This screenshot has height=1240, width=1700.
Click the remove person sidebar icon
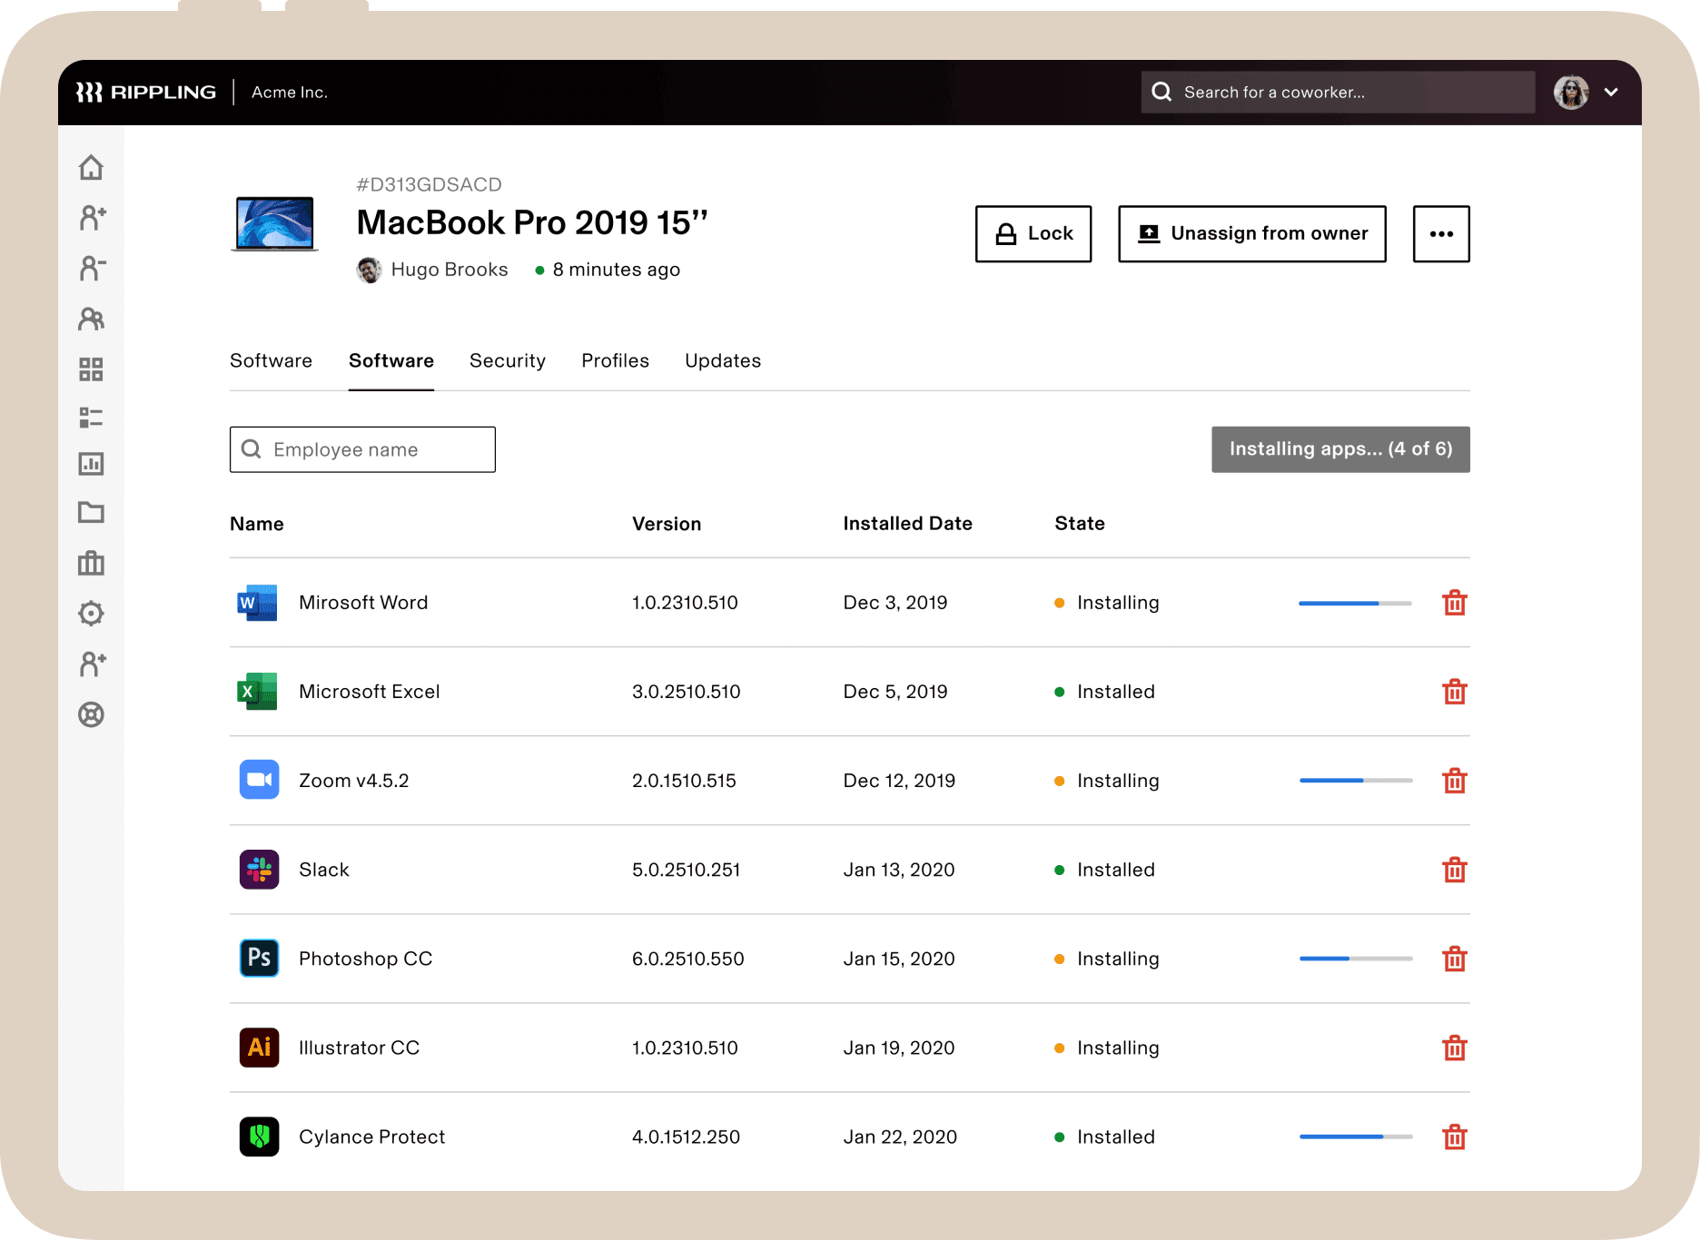tap(92, 269)
